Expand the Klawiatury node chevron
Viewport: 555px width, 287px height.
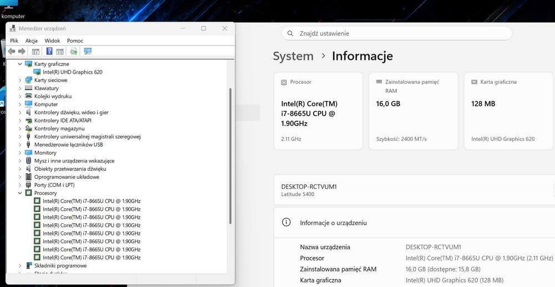(x=20, y=88)
